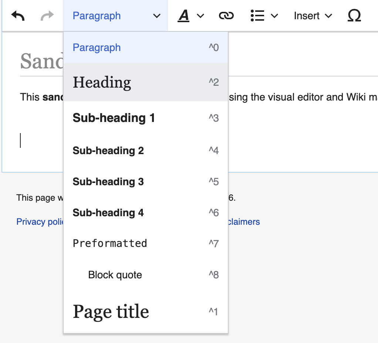Expand the chevron next to list icon
This screenshot has height=343, width=378.
pos(274,16)
